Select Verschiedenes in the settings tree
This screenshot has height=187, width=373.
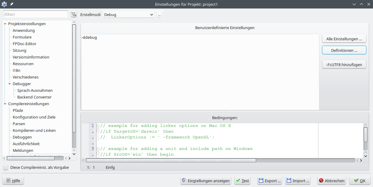click(25, 77)
